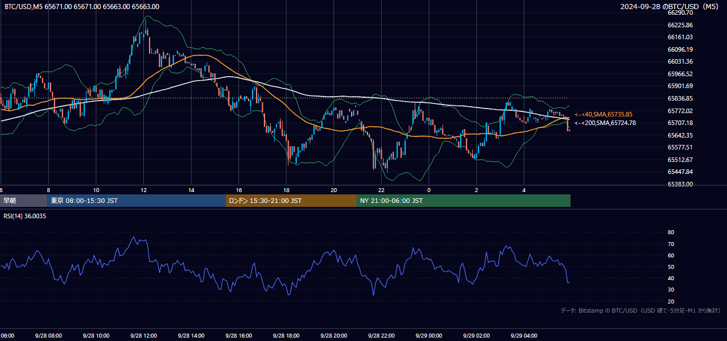The width and height of the screenshot is (727, 341).
Task: Click price axis value 65707.18
Action: coord(680,123)
